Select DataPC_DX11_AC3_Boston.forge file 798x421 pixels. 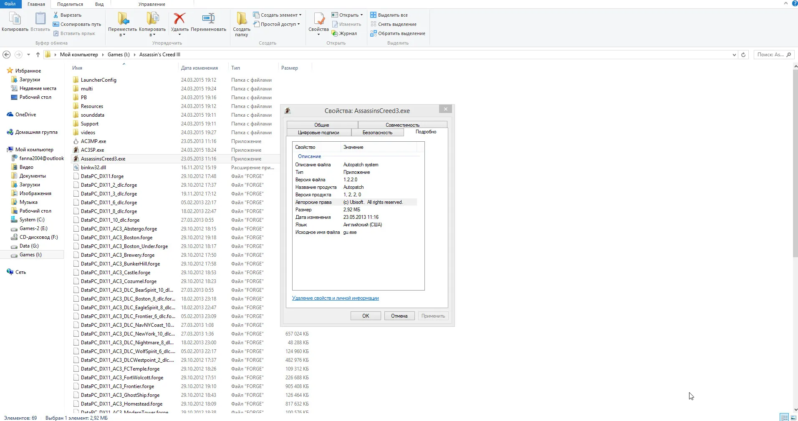pos(116,238)
